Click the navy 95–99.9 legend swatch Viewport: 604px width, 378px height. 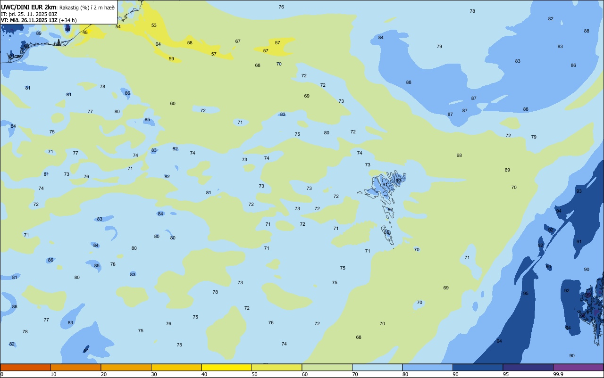tap(528, 367)
